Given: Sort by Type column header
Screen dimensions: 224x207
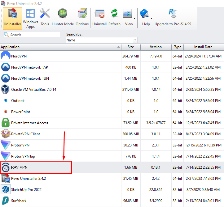Looking at the screenshot, I should click(x=178, y=47).
